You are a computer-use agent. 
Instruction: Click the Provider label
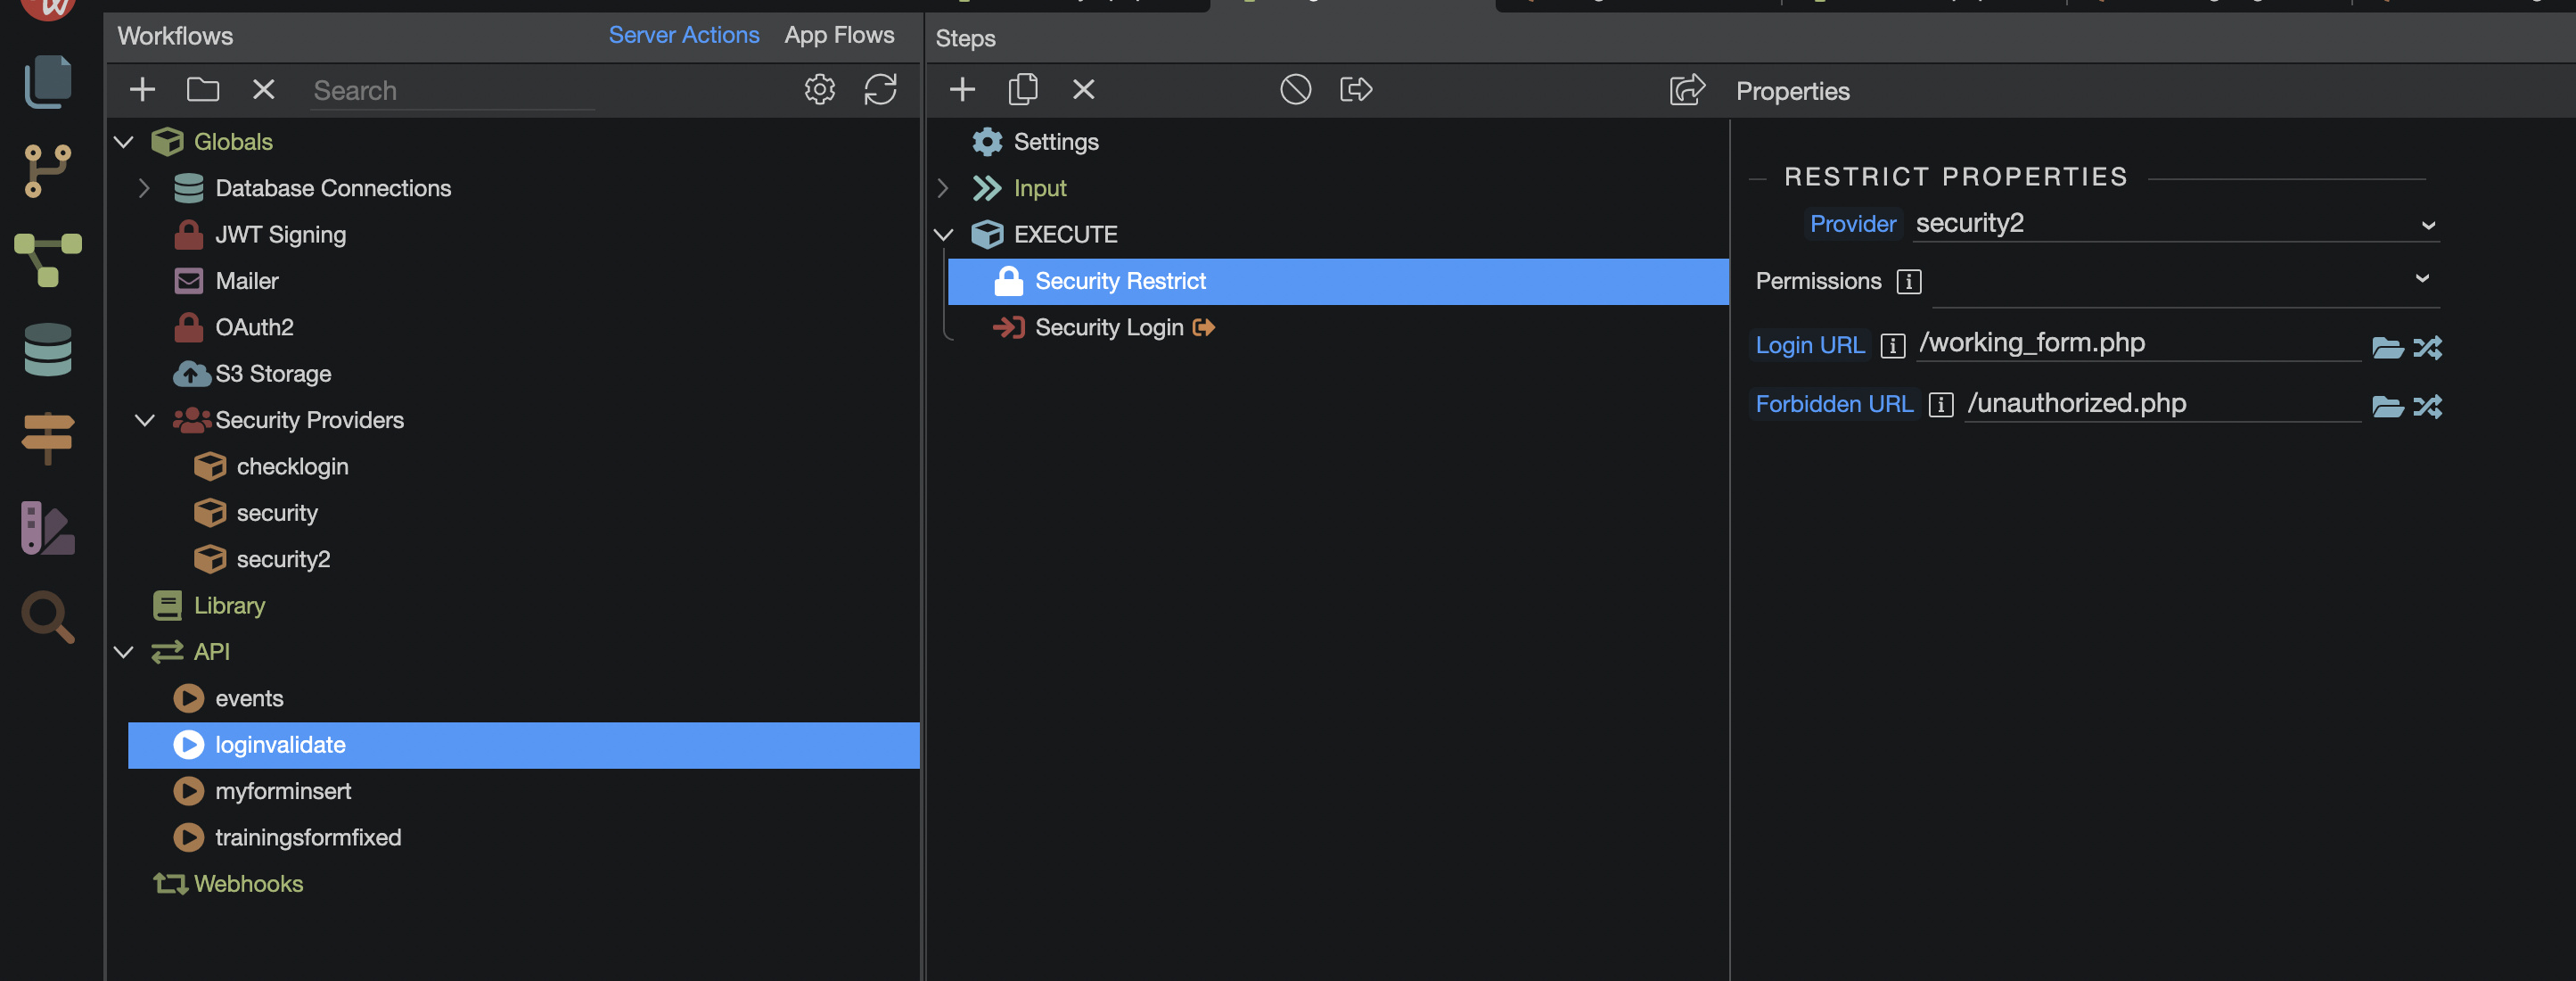click(1853, 223)
